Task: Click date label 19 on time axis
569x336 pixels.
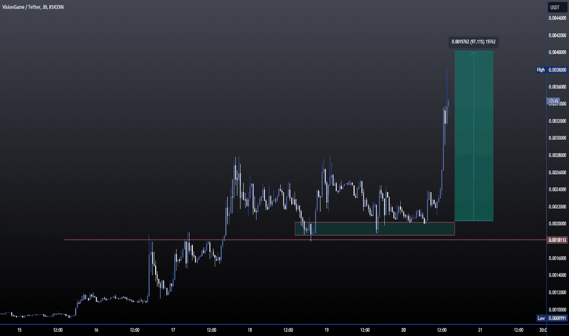Action: (327, 330)
